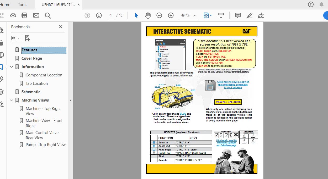Click the VIEW ALL CALLOUTS button
Image resolution: width=328 pixels, height=179 pixels.
pos(228,102)
